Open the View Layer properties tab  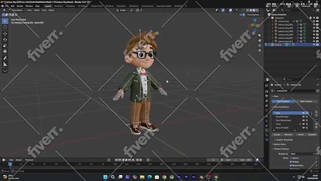point(267,101)
